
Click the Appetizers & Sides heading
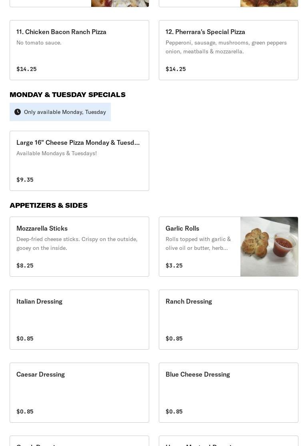click(48, 205)
